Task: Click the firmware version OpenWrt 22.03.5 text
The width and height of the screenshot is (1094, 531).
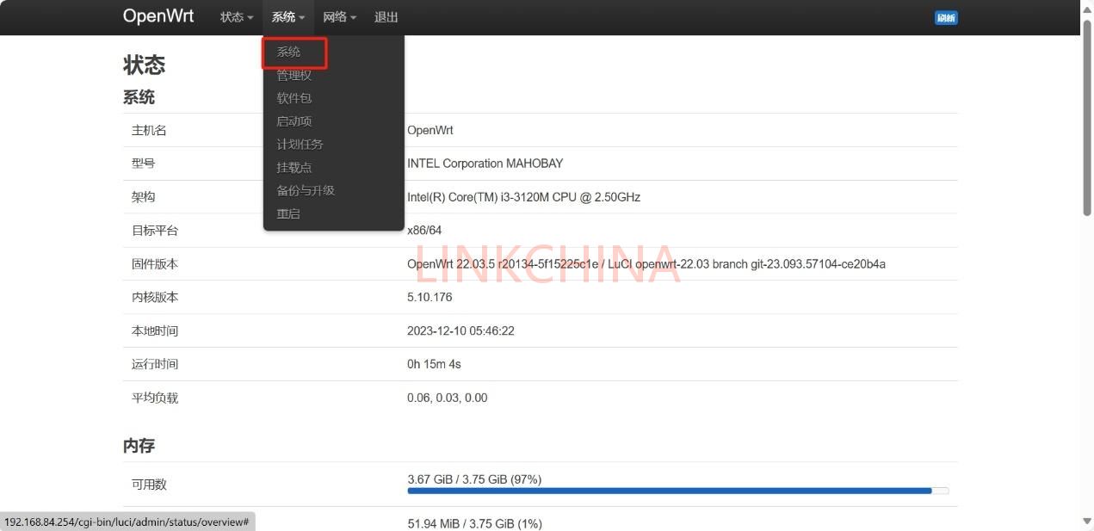Action: pos(646,264)
